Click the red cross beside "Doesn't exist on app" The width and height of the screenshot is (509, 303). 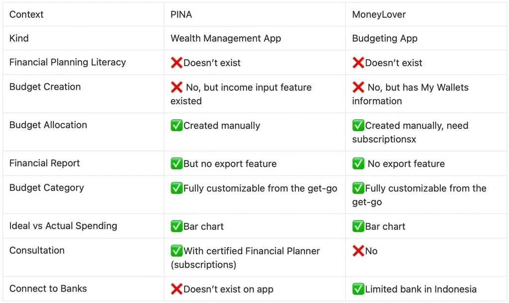176,289
